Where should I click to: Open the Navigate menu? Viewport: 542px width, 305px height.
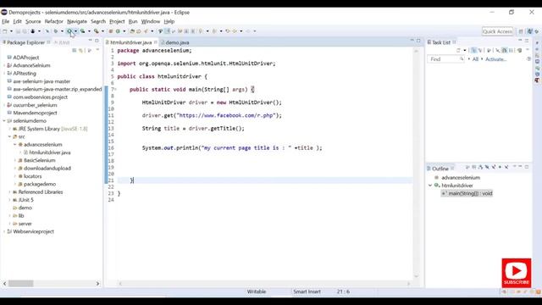[x=77, y=21]
